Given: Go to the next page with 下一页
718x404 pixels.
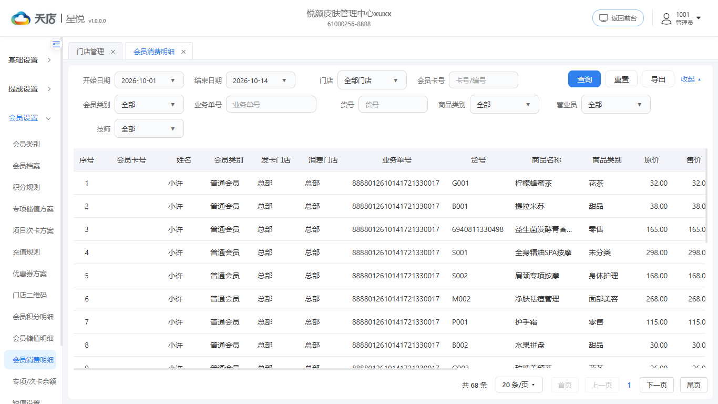Looking at the screenshot, I should (657, 385).
